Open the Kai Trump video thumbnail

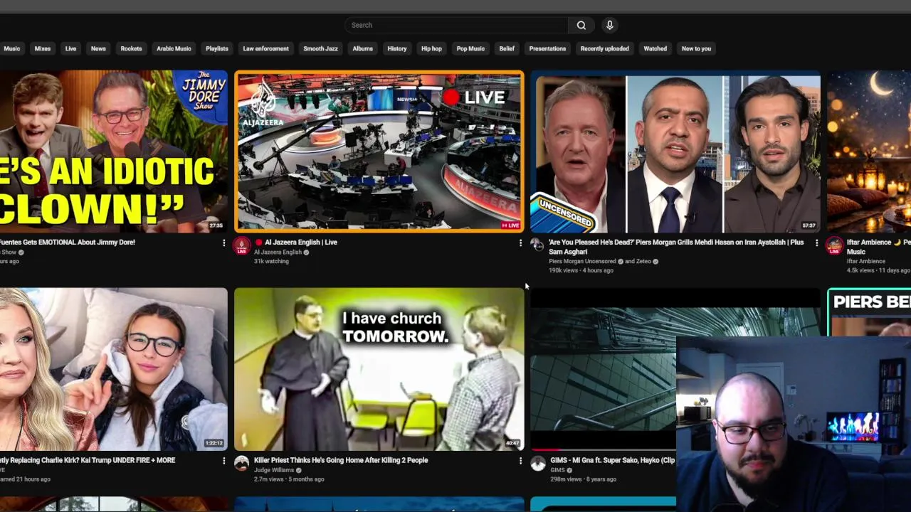(114, 369)
